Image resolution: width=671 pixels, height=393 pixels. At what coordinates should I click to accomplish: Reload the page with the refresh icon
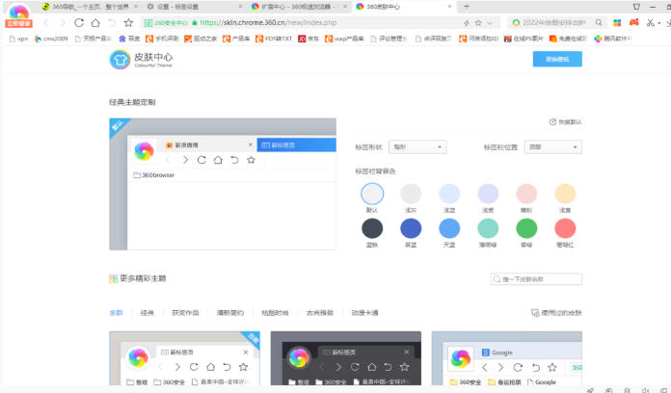79,23
